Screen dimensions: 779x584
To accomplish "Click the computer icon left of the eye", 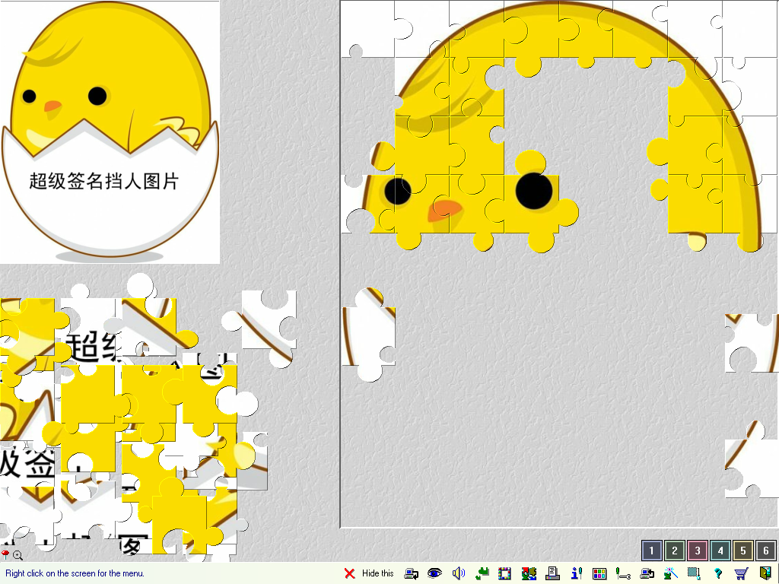I will coord(411,573).
